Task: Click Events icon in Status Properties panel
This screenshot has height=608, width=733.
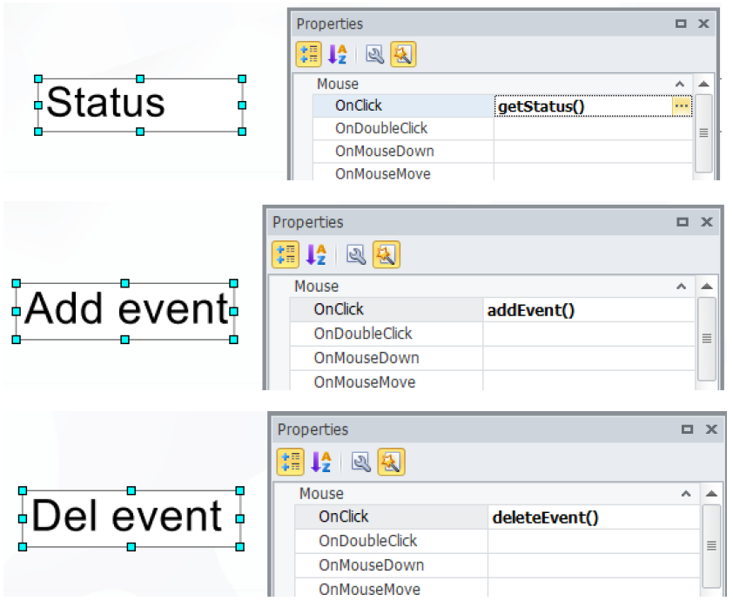Action: point(403,54)
